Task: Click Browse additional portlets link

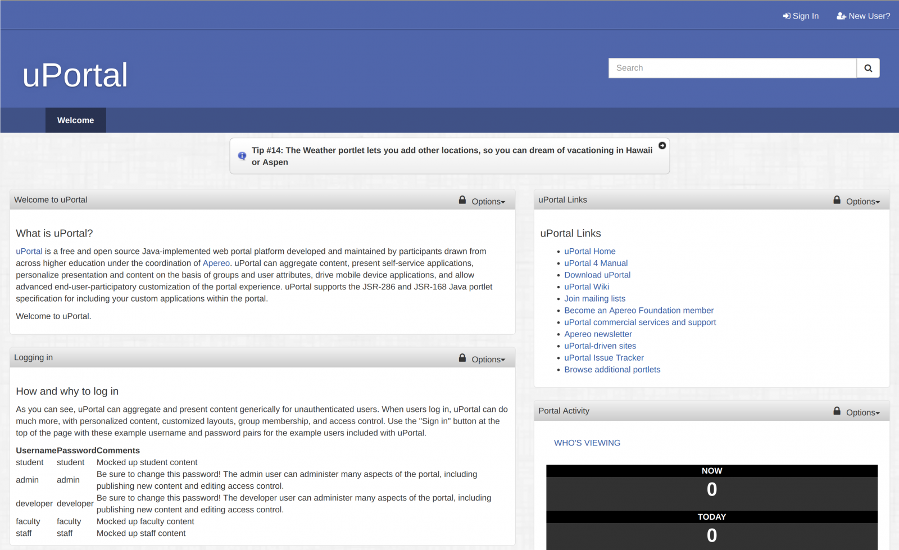Action: click(612, 369)
